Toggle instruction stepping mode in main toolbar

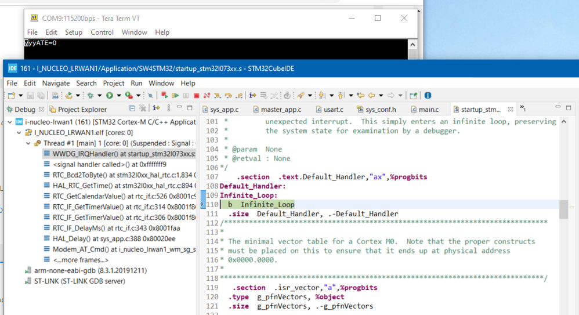coord(252,96)
